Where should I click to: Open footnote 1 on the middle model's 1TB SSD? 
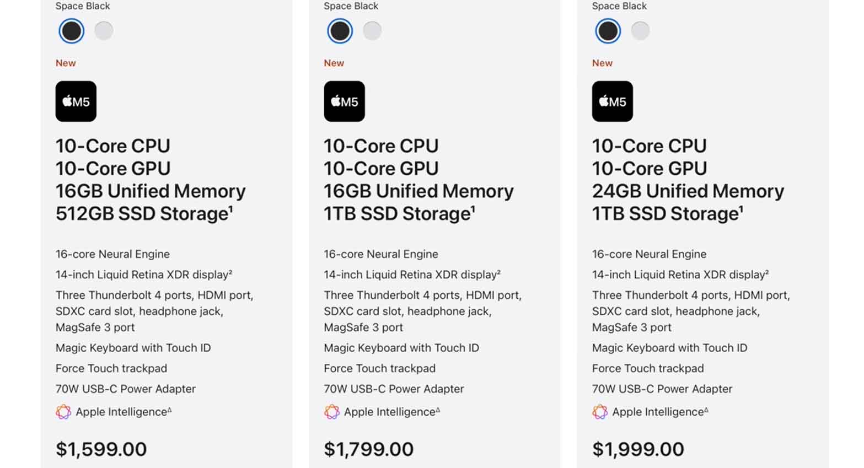[x=471, y=208]
